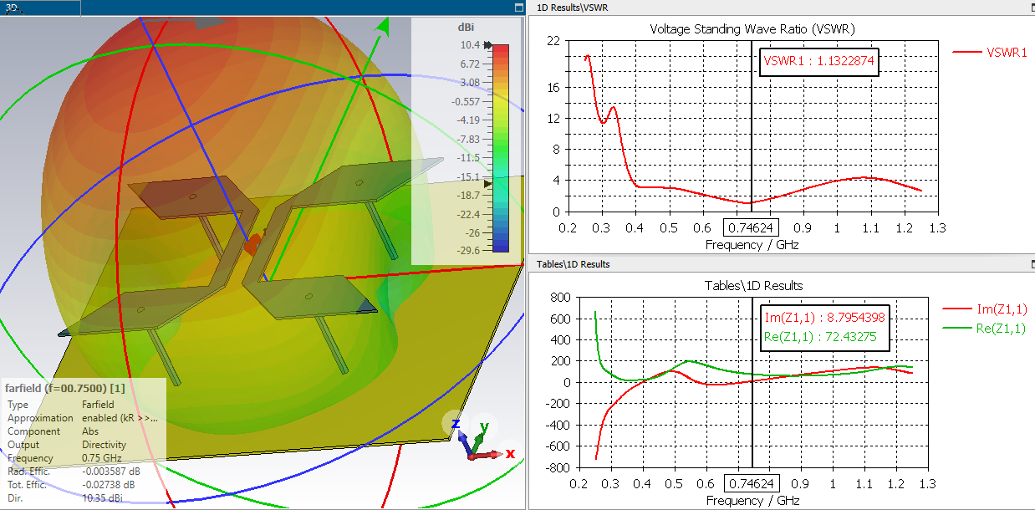The image size is (1035, 510).
Task: Select the Tables\1D Results pane title bar
Action: (x=781, y=264)
